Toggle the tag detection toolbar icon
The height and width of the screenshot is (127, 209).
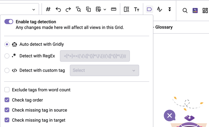point(149,9)
